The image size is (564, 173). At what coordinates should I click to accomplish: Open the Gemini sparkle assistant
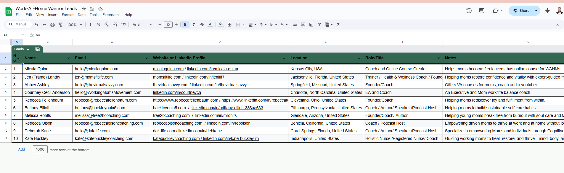547,11
